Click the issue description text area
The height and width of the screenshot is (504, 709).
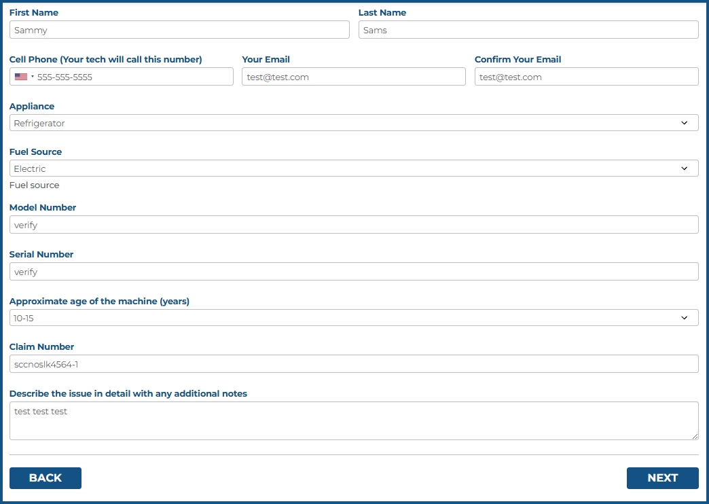[x=353, y=420]
